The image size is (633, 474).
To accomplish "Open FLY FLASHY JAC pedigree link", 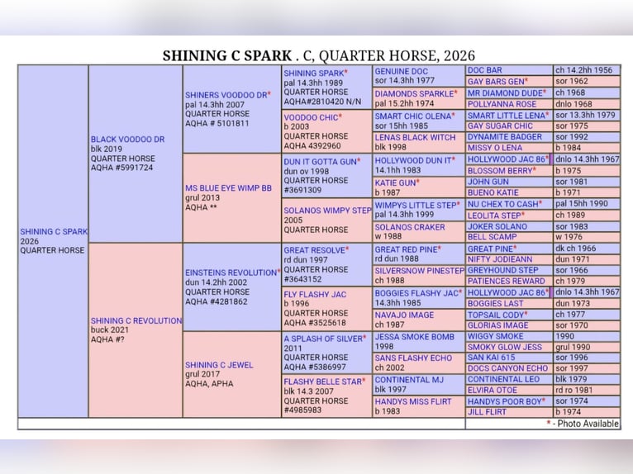I will tap(315, 294).
